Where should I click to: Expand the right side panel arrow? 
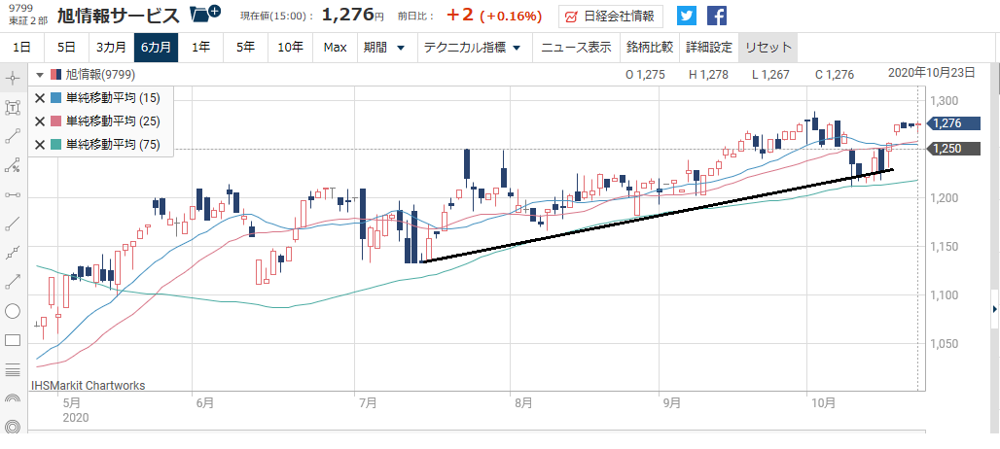994,309
